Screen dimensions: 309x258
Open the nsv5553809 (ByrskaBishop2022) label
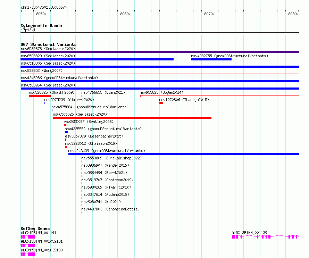pos(111,158)
